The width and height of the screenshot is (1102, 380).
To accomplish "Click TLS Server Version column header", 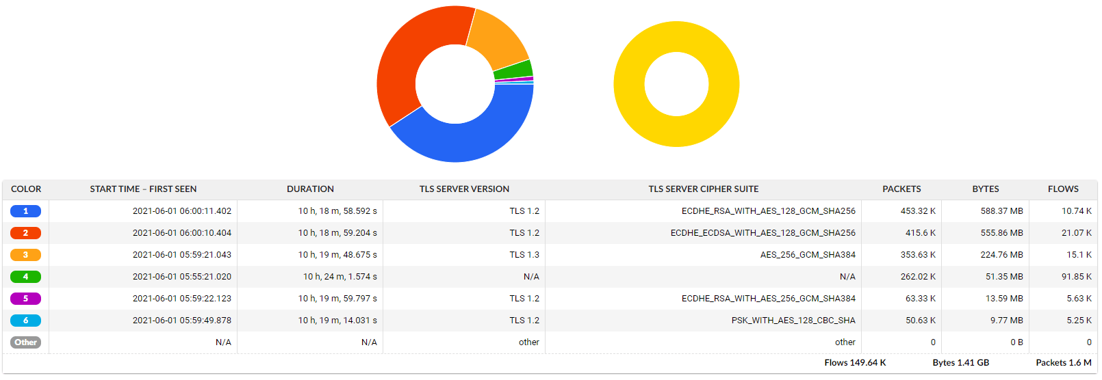I will (464, 189).
